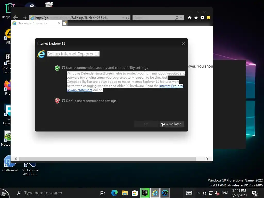Click the Internet Explorer logo in dialog
This screenshot has width=264, height=198.
coord(41,54)
